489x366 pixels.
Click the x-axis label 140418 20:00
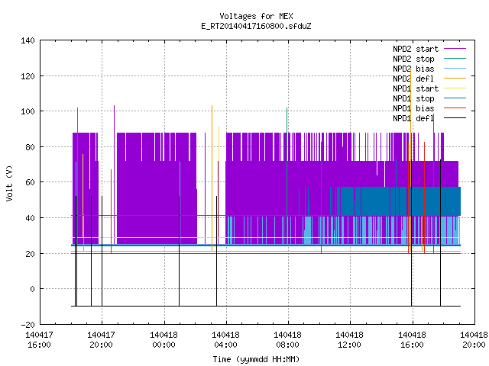[x=474, y=340]
